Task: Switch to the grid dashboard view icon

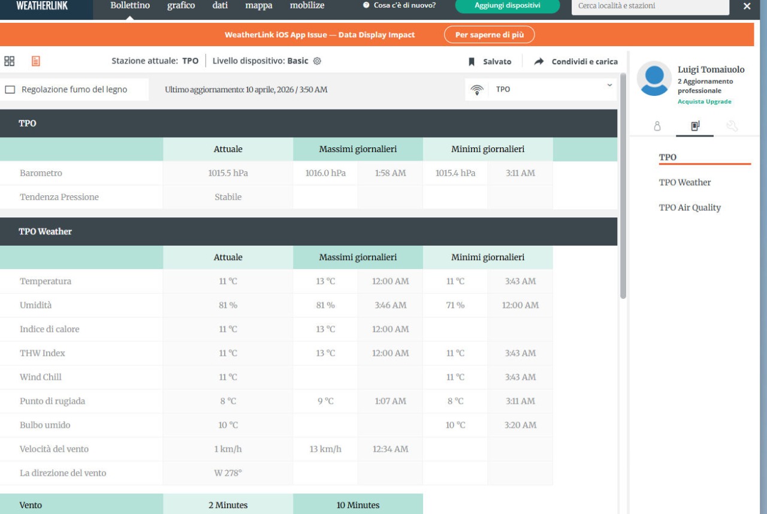Action: click(x=9, y=61)
